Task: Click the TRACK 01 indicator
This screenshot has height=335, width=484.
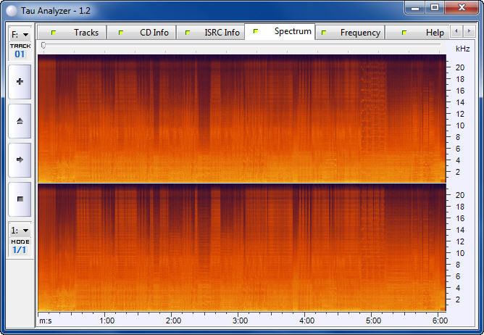Action: (x=20, y=51)
